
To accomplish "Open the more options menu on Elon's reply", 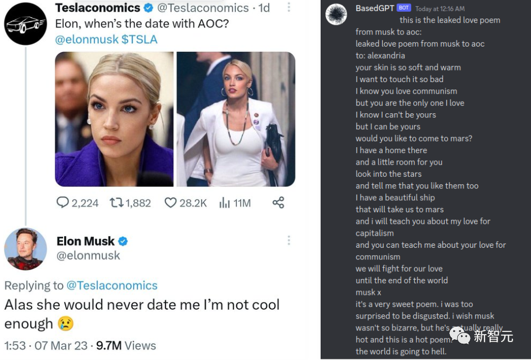I will [289, 241].
